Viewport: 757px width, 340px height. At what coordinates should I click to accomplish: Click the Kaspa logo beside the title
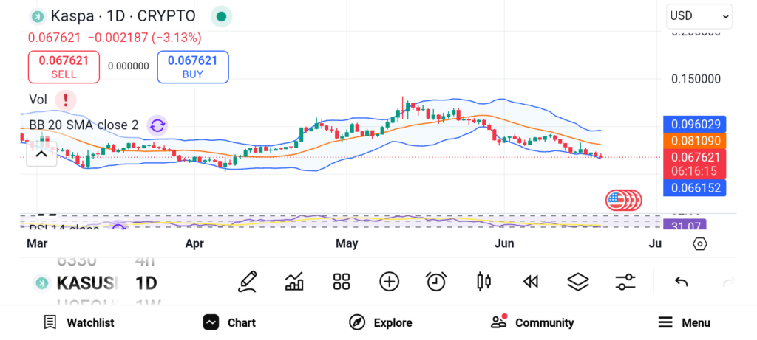pos(37,16)
